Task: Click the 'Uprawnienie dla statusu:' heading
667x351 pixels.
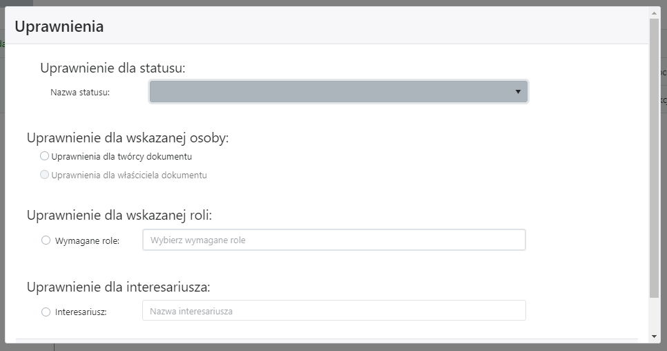Action: click(x=113, y=68)
